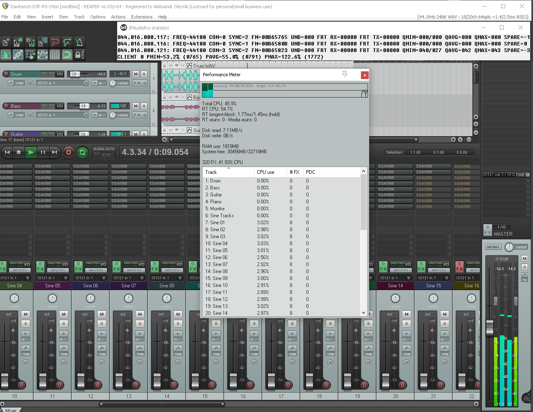This screenshot has height=412, width=533.
Task: Open the Track menu
Action: tap(79, 17)
